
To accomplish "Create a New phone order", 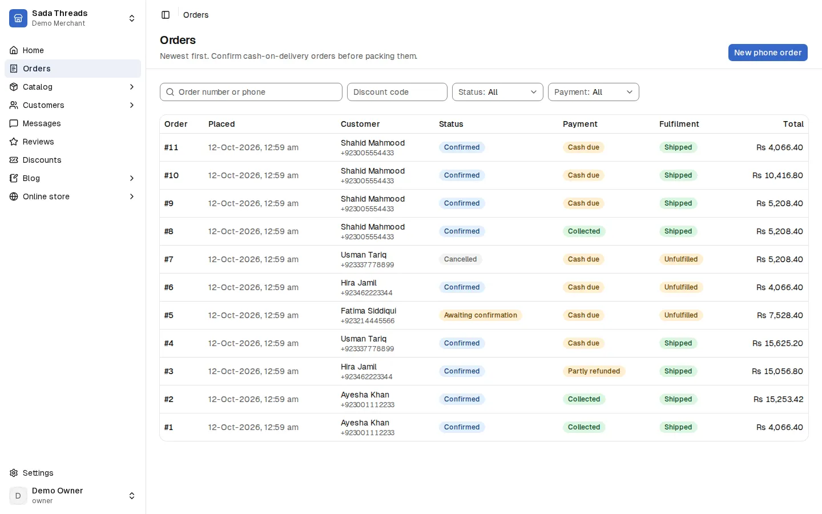I will coord(768,53).
